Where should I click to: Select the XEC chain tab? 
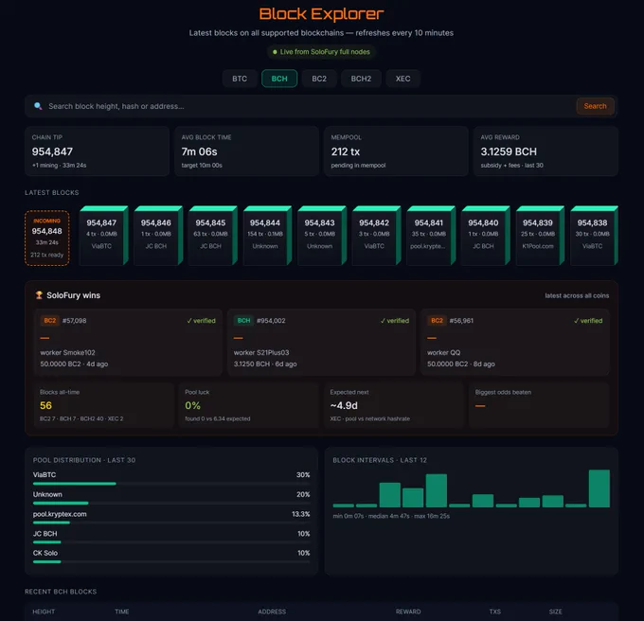click(402, 79)
